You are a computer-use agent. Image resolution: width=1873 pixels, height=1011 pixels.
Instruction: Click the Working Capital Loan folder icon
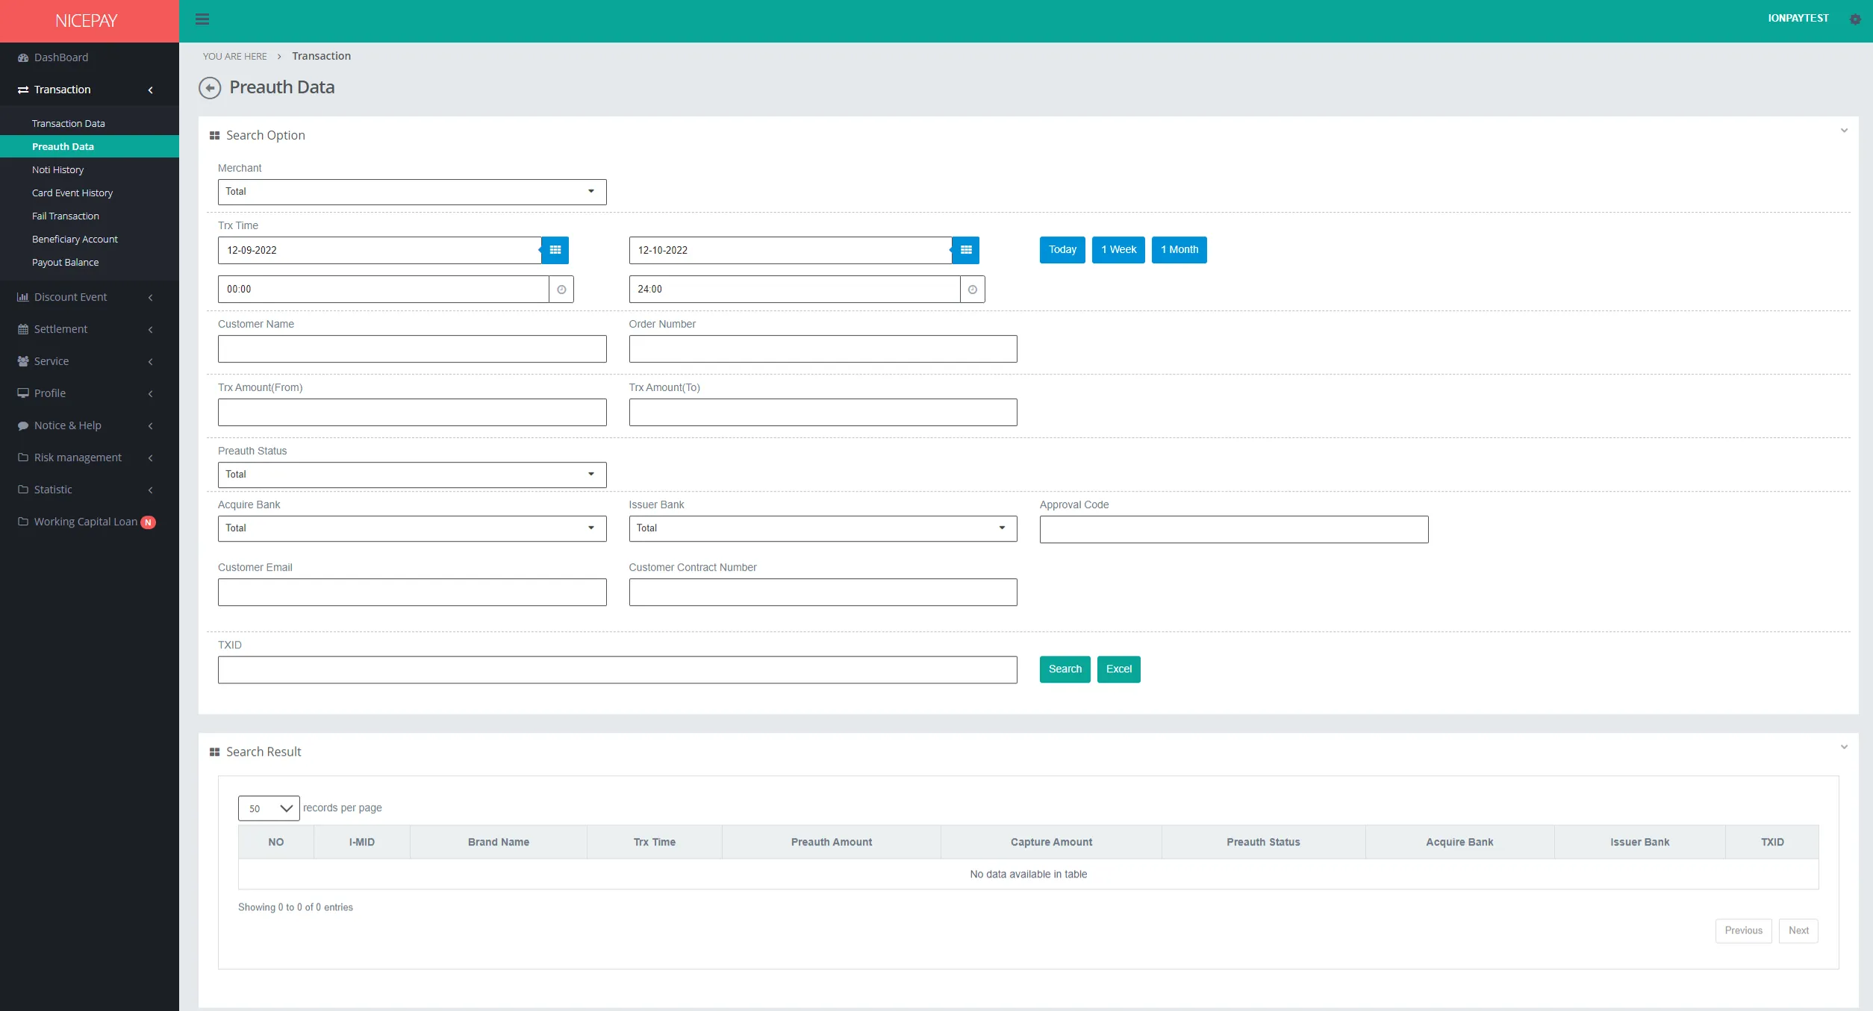tap(23, 522)
